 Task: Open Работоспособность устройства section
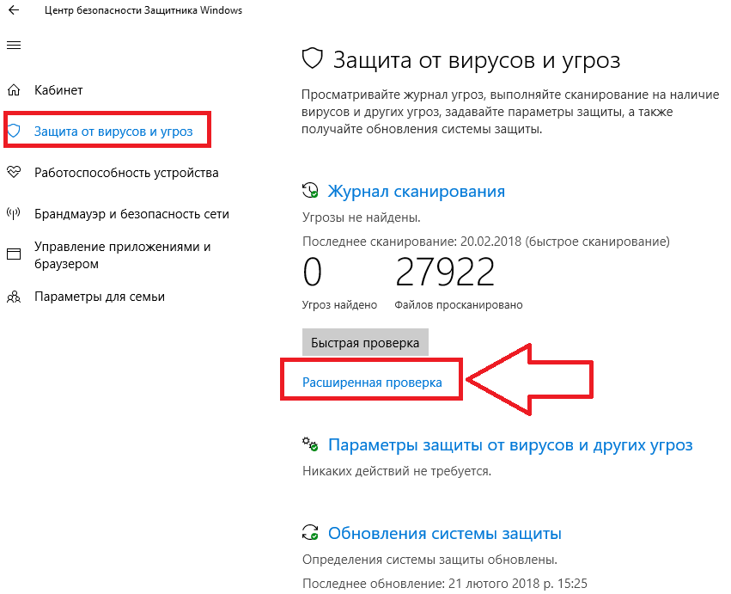click(126, 173)
